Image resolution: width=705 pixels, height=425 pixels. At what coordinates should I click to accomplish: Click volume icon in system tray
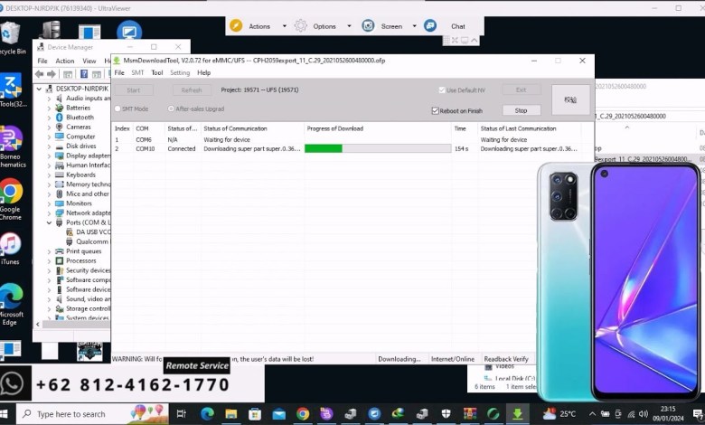tap(644, 414)
